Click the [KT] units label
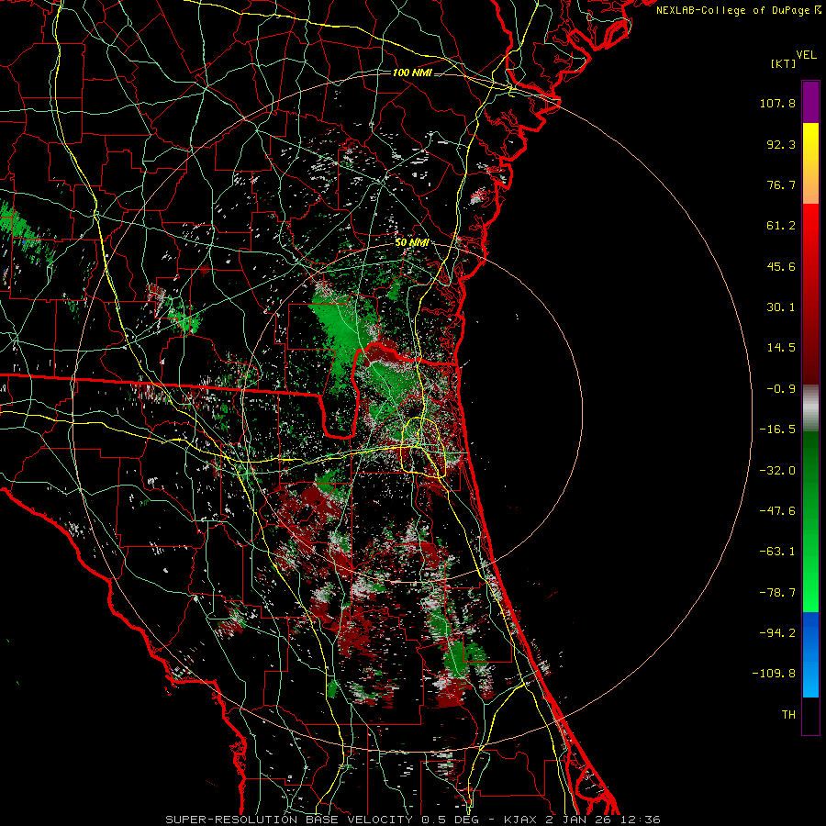 coord(784,63)
